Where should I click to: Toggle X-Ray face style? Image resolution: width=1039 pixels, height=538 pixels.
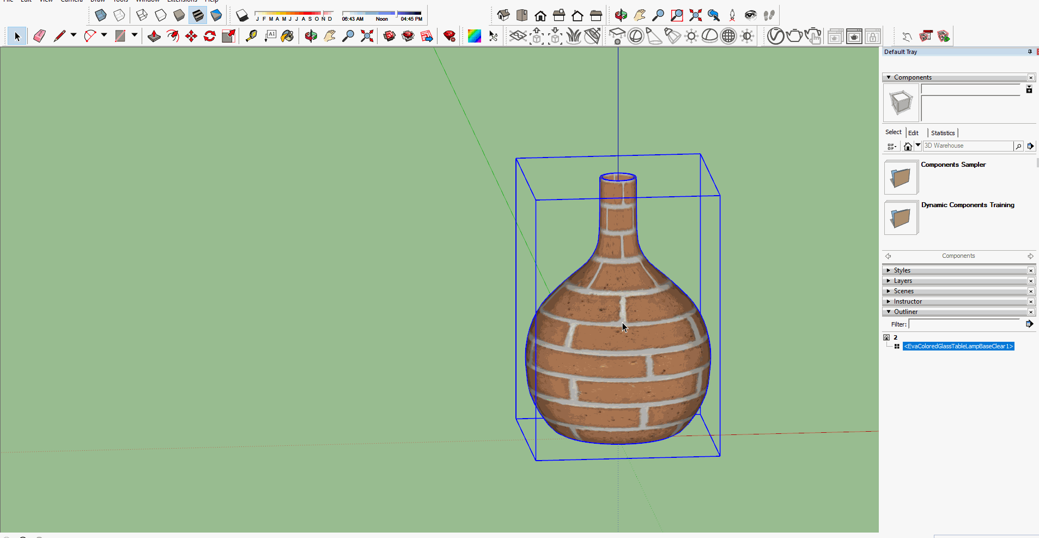[101, 15]
